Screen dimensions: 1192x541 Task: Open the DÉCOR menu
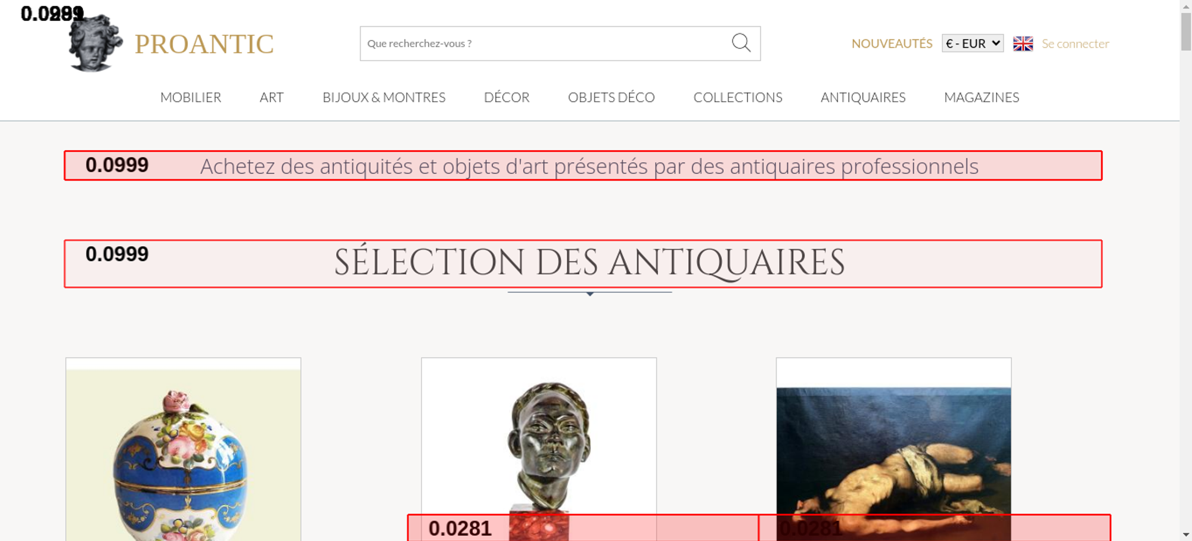(507, 97)
